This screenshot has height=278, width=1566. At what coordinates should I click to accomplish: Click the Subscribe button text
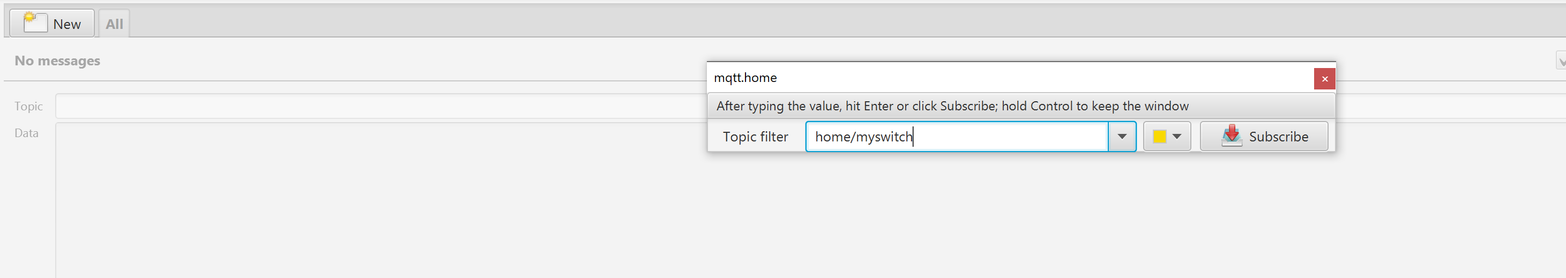point(1278,137)
